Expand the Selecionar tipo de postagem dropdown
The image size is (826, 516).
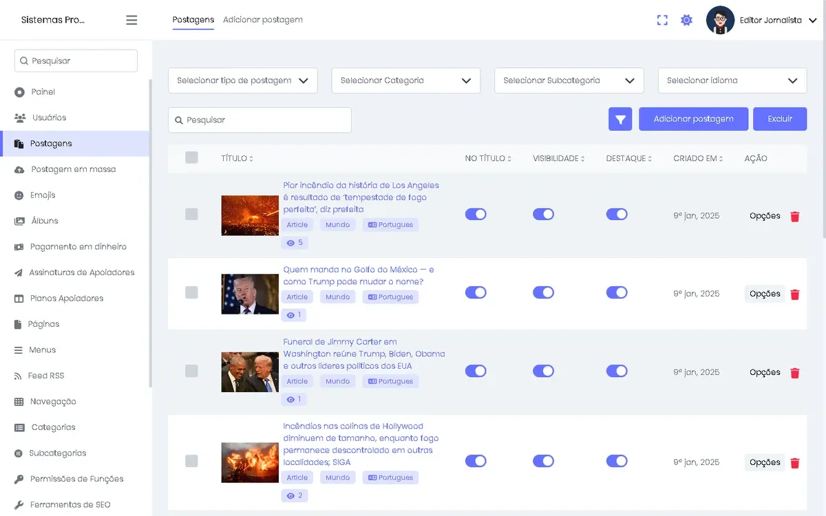click(242, 80)
